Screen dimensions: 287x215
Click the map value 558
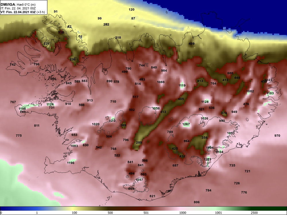[x=61, y=32]
